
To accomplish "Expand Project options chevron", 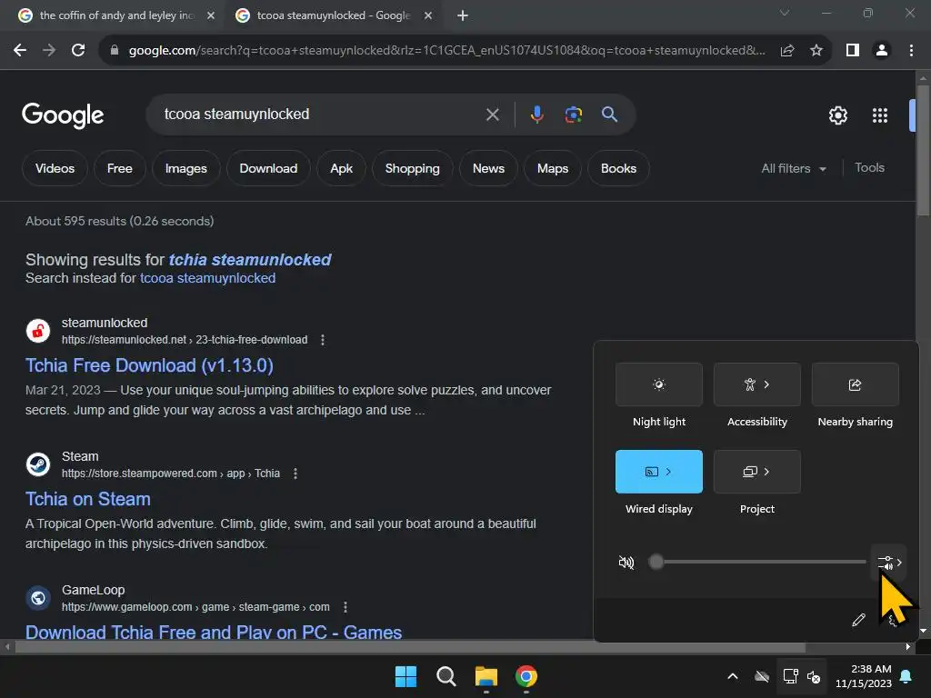I will coord(766,472).
